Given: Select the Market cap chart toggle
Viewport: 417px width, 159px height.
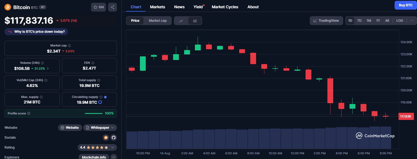Looking at the screenshot, I should (x=158, y=21).
